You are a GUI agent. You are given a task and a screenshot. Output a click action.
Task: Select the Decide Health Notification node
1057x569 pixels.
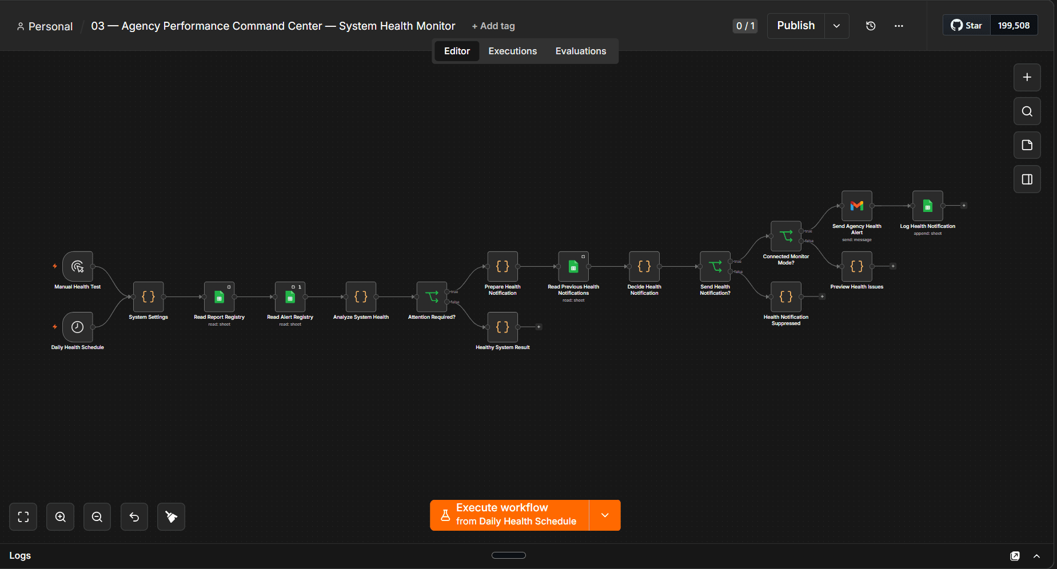[x=645, y=266]
